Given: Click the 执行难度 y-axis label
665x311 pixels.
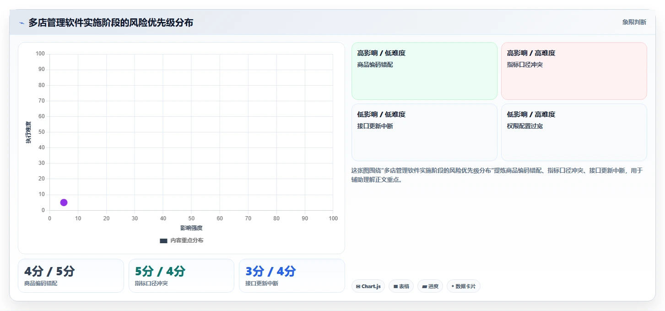Looking at the screenshot, I should tap(28, 132).
